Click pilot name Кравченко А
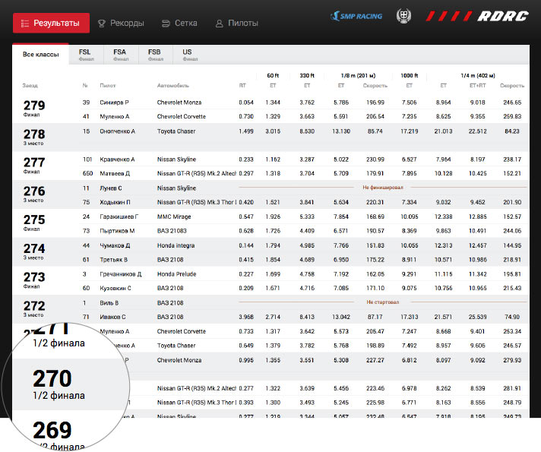541x452 pixels. 117,160
